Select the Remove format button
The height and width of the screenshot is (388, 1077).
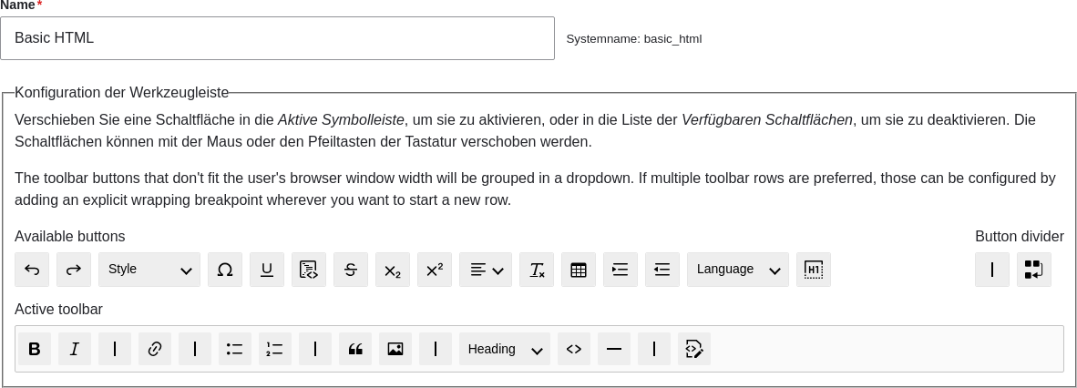click(x=537, y=270)
